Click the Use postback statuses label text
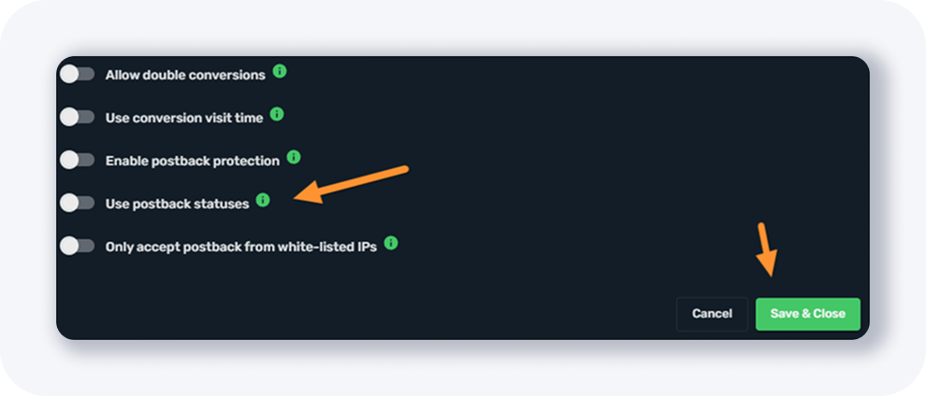Screen dimensions: 926x396 (177, 204)
